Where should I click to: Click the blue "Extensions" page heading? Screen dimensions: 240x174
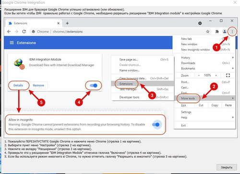coord(26,43)
